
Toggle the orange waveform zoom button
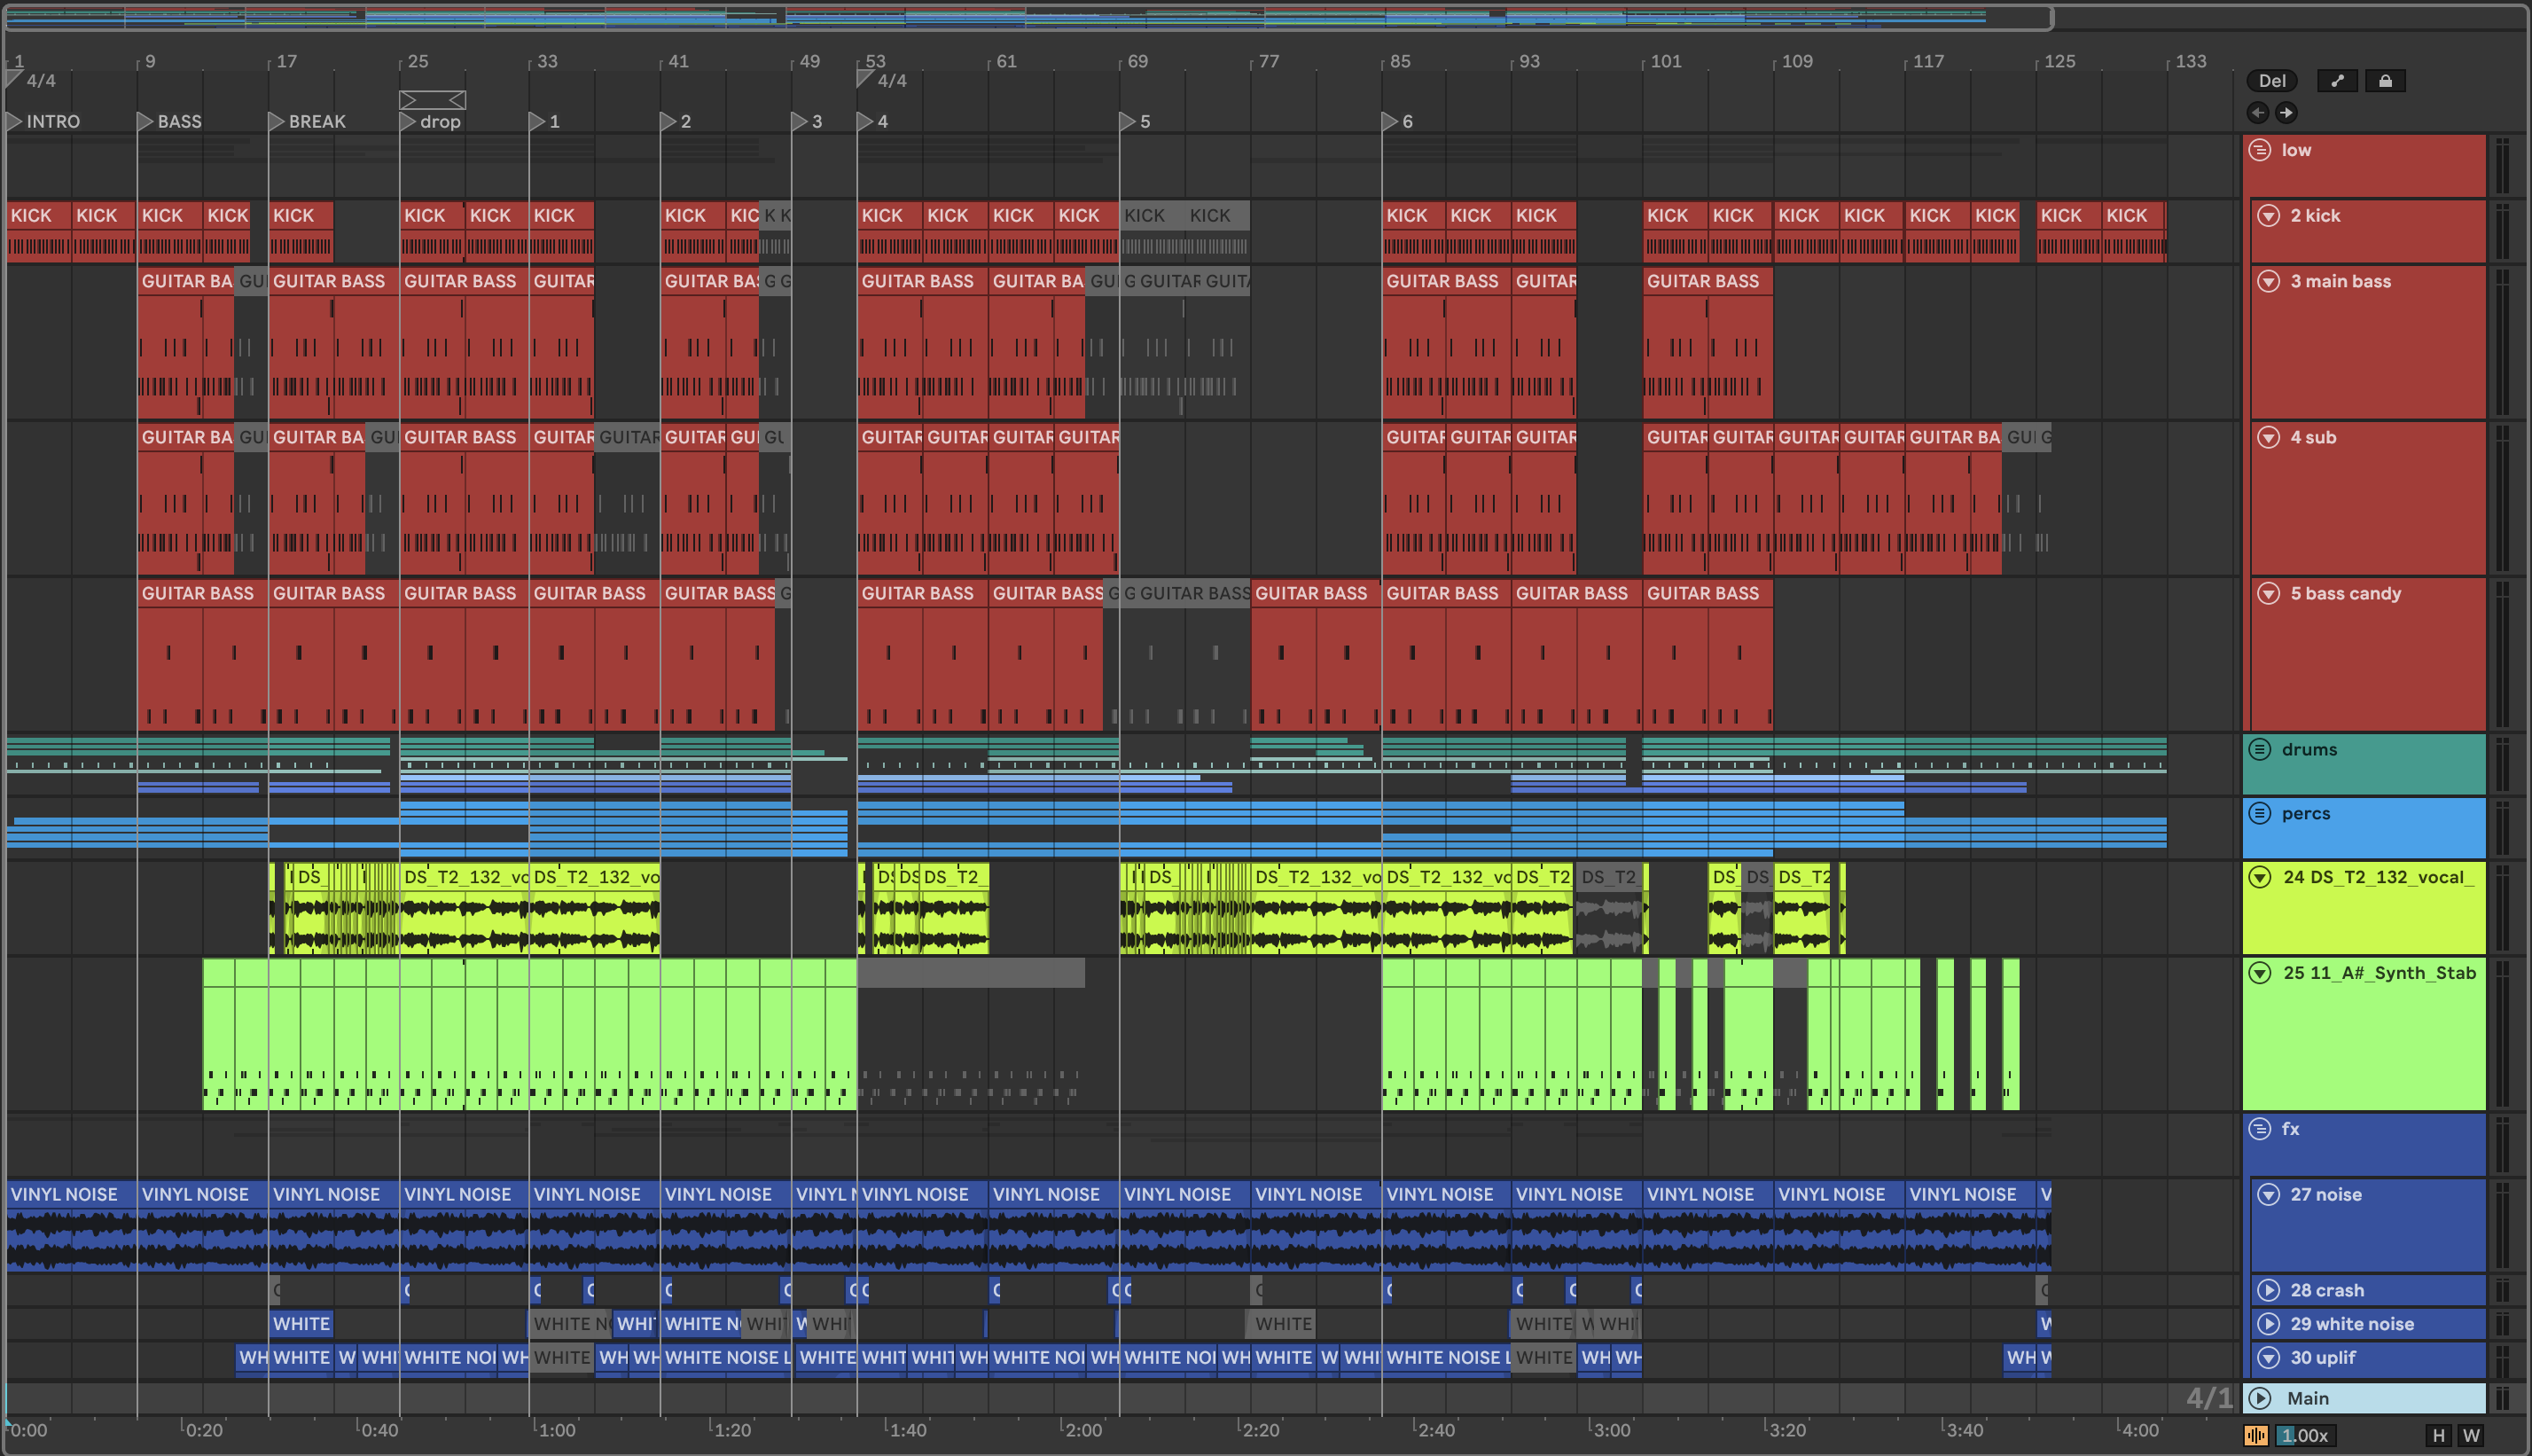coord(2255,1435)
